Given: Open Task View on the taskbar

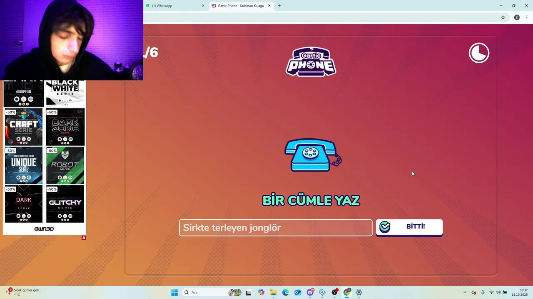Looking at the screenshot, I should click(248, 292).
